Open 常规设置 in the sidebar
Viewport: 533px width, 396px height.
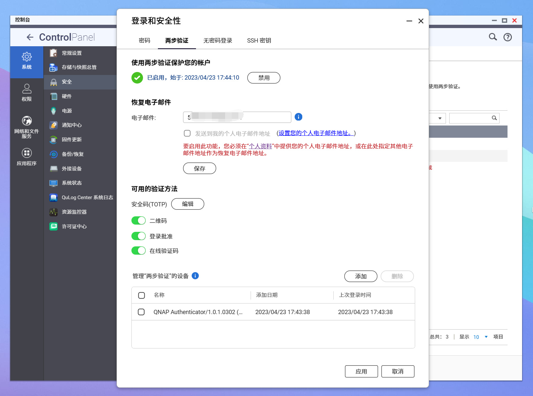pyautogui.click(x=80, y=53)
